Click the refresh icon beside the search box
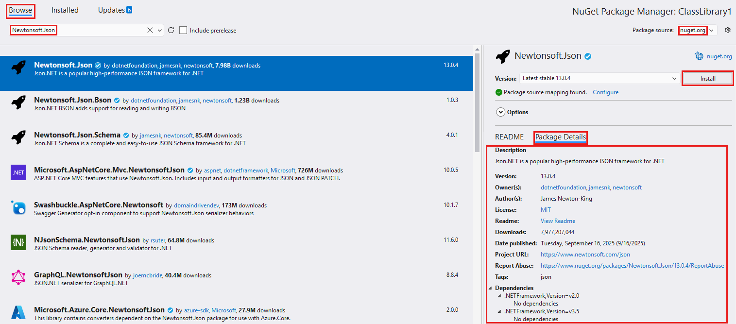 click(x=171, y=30)
